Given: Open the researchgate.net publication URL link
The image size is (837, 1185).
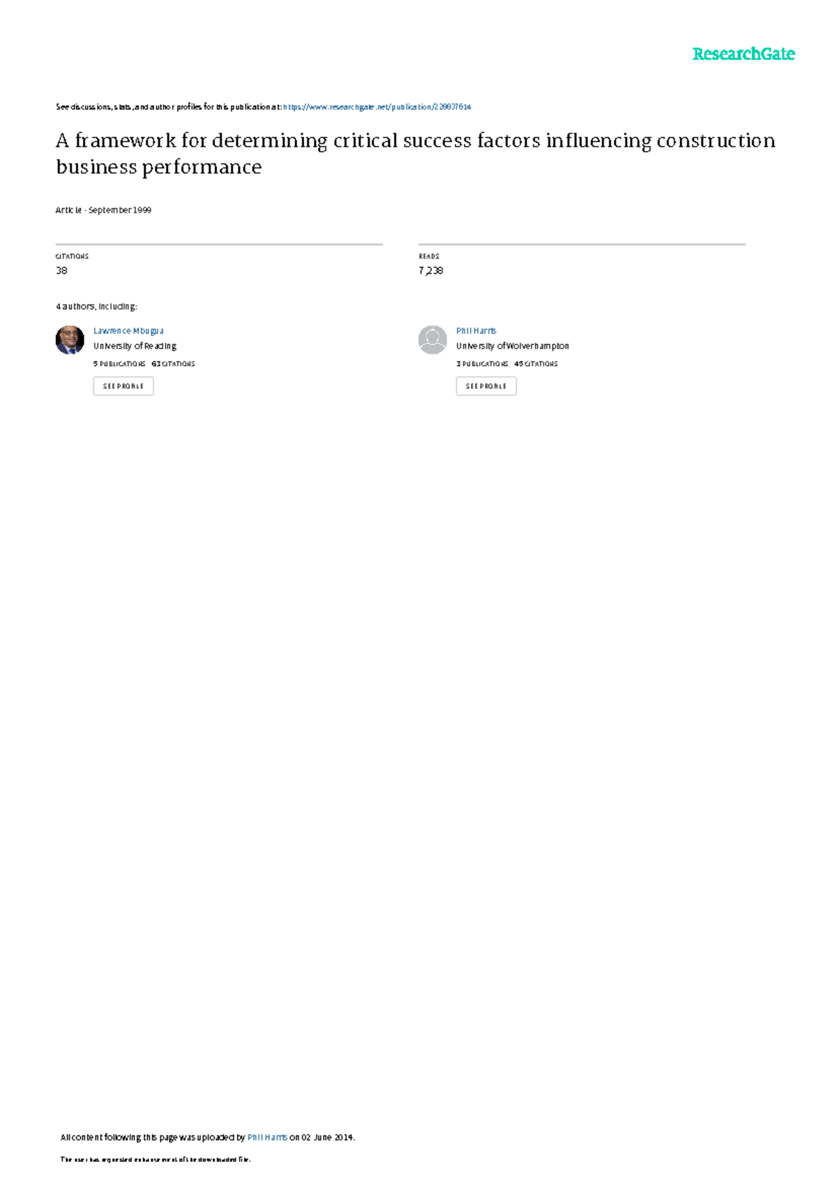Looking at the screenshot, I should click(377, 107).
